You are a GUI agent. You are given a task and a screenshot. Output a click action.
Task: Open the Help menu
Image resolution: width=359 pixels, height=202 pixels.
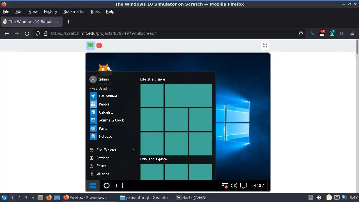(110, 12)
